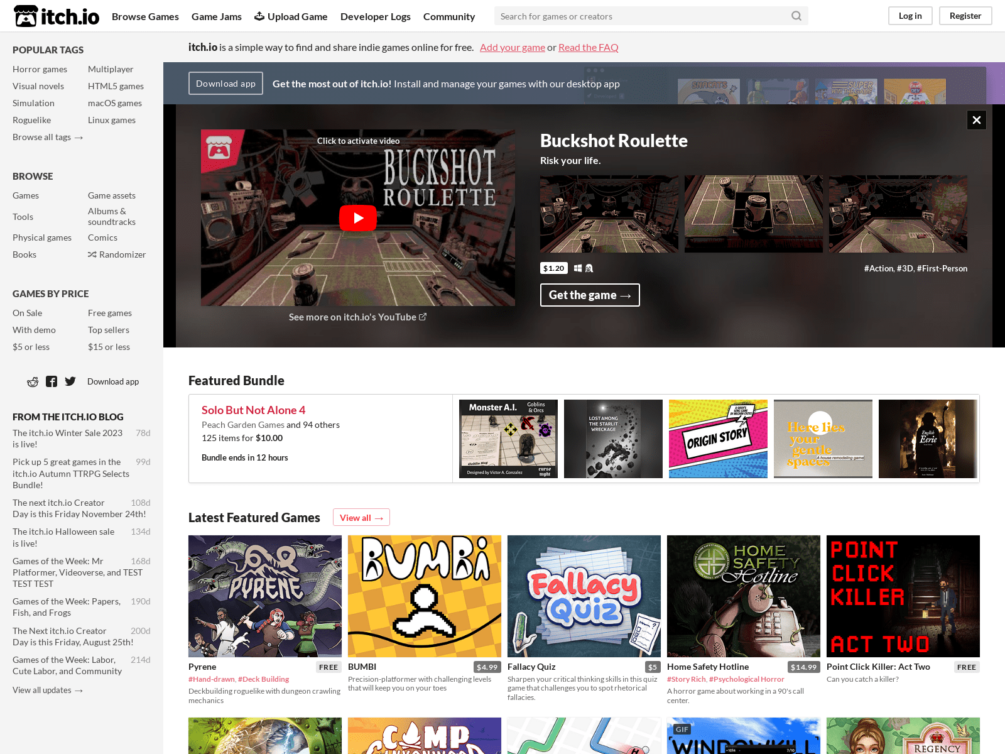Open BUMBI game cover

425,596
